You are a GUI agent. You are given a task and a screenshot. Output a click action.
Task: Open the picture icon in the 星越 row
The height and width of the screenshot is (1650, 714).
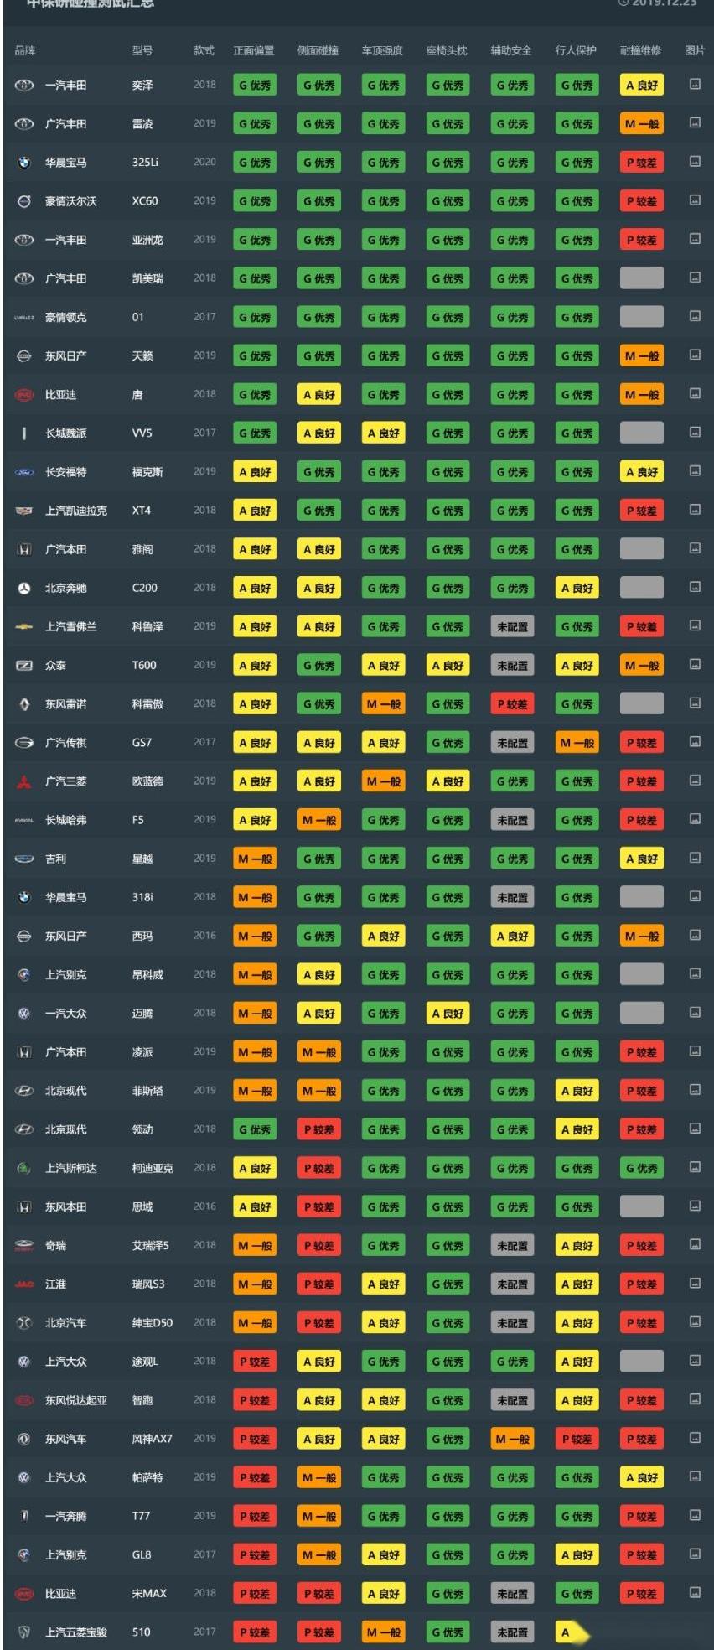(x=695, y=858)
